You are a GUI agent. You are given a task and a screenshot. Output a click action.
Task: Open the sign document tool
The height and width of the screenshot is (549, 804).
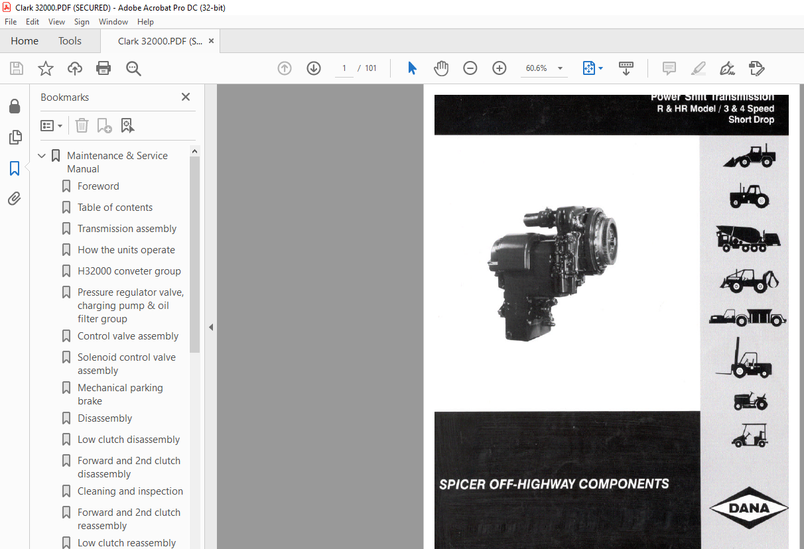tap(728, 68)
